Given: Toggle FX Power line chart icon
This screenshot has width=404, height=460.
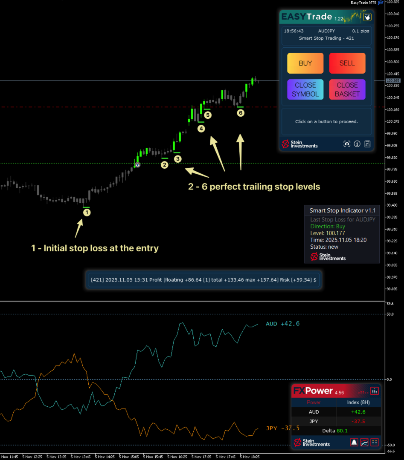Looking at the screenshot, I should click(364, 442).
